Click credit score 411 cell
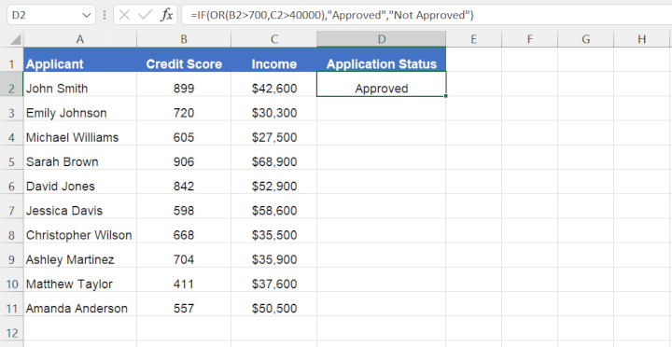 point(184,284)
